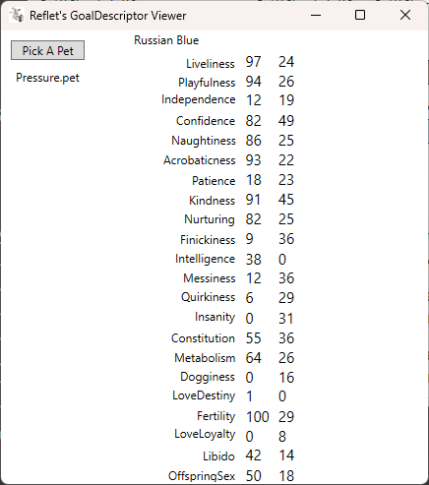This screenshot has height=485, width=429.
Task: Click the Intelligence value 38
Action: pos(253,260)
